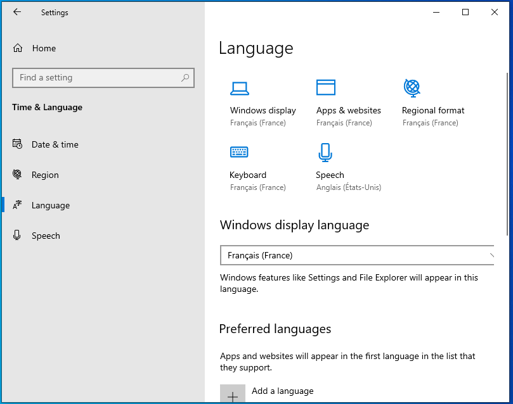Click the Windows display tile label
This screenshot has width=513, height=404.
263,110
